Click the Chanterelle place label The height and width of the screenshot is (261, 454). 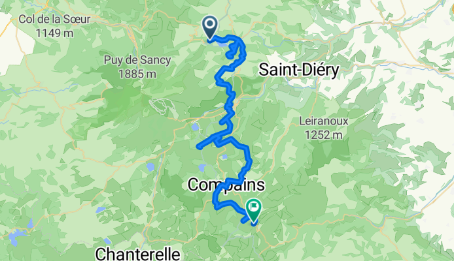click(x=137, y=254)
